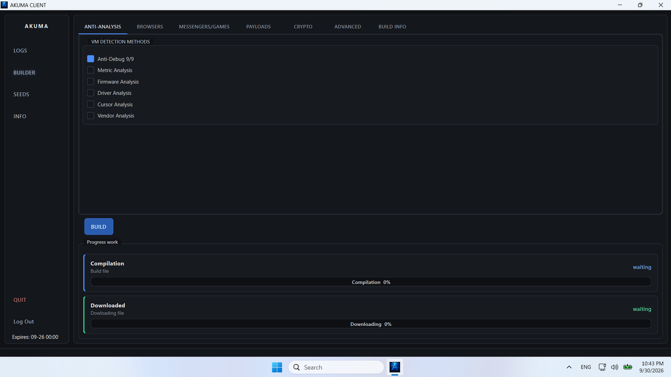Click QUIT in the sidebar

[x=20, y=300]
